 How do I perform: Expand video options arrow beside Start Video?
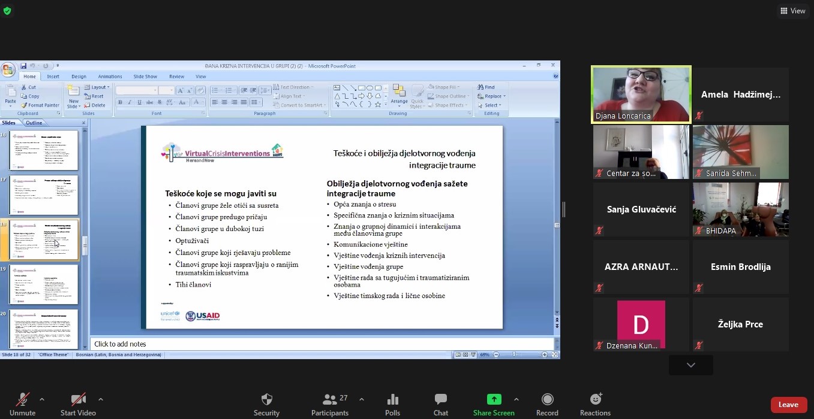[100, 399]
